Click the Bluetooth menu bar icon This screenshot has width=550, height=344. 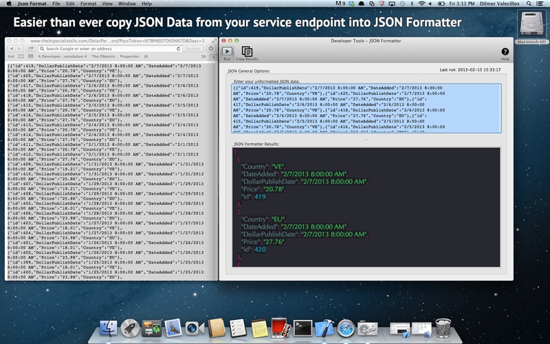(x=412, y=3)
